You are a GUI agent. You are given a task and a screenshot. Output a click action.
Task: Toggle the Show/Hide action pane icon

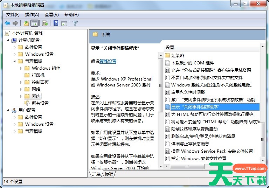click(x=64, y=23)
